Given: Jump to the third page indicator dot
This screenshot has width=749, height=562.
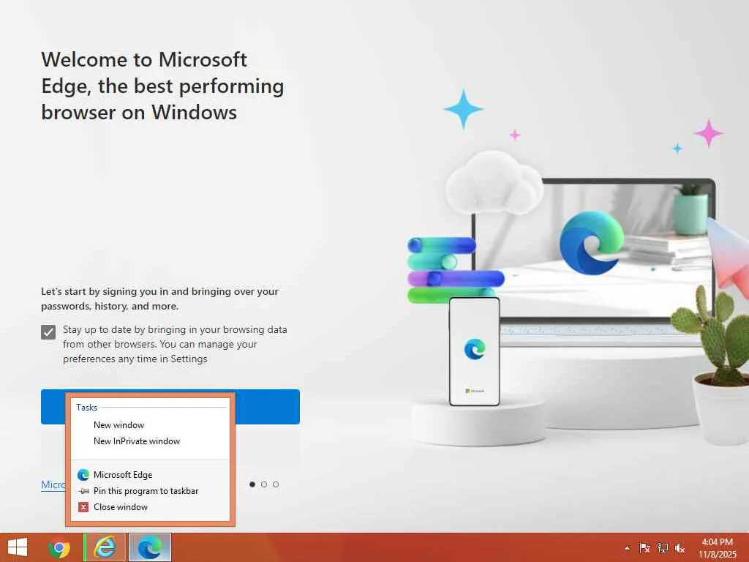Looking at the screenshot, I should pyautogui.click(x=276, y=484).
